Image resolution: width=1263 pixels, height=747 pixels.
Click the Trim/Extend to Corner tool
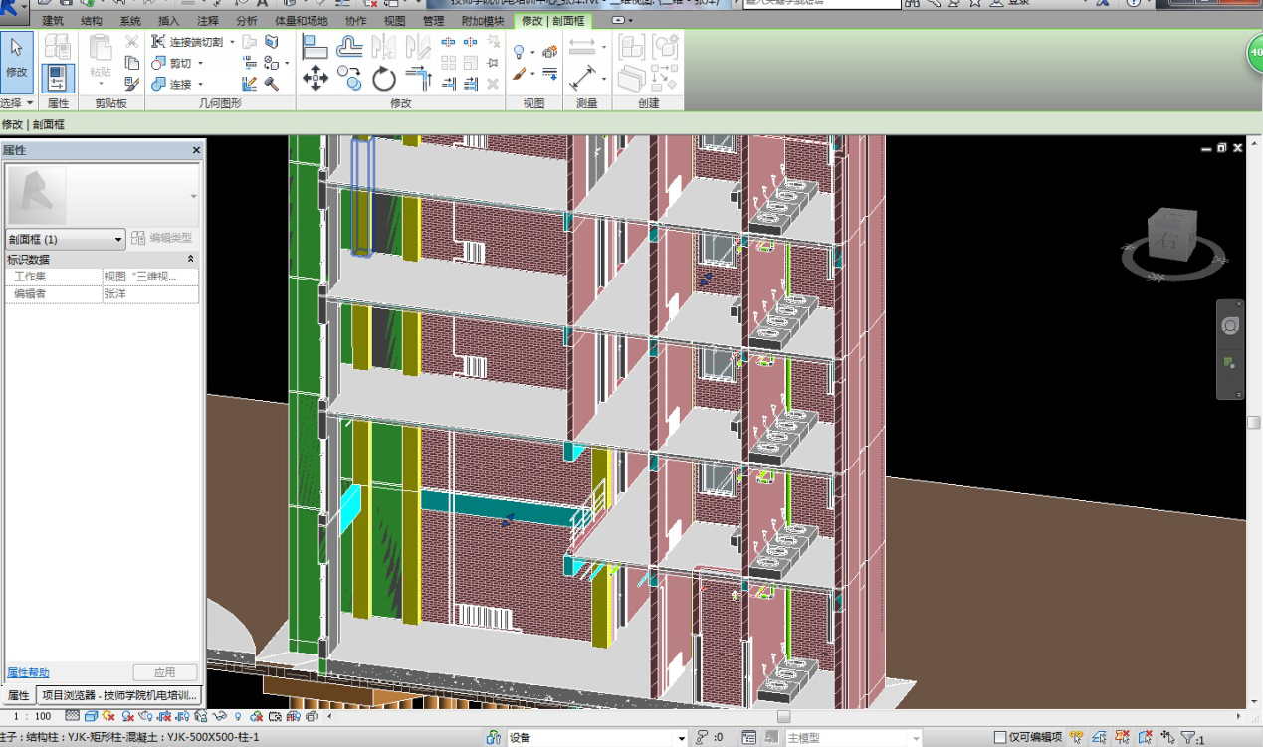coord(419,78)
